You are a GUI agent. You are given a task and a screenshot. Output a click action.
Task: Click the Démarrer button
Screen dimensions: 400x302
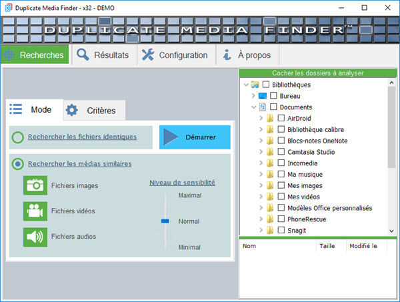tap(195, 137)
